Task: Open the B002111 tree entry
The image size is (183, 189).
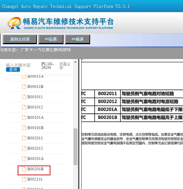Action: [35, 179]
